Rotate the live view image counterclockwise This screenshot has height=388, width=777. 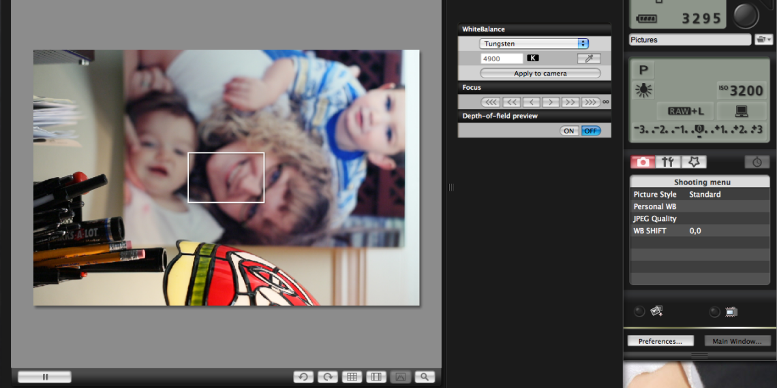303,377
